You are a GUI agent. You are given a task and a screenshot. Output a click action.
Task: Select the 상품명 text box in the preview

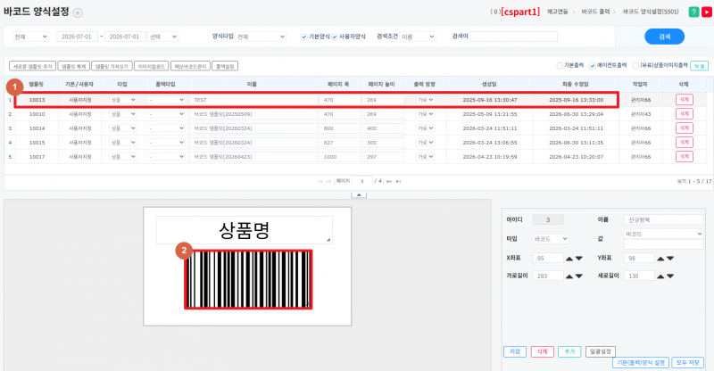tap(244, 230)
